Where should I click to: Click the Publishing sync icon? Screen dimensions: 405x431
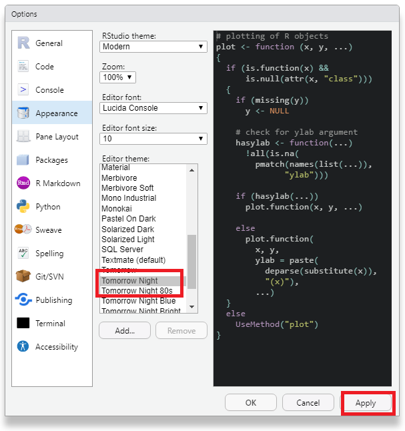(23, 300)
